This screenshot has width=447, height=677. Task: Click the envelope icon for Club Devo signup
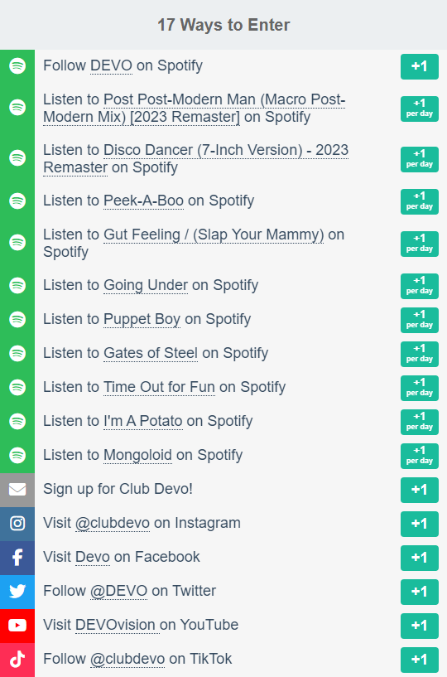pyautogui.click(x=17, y=490)
